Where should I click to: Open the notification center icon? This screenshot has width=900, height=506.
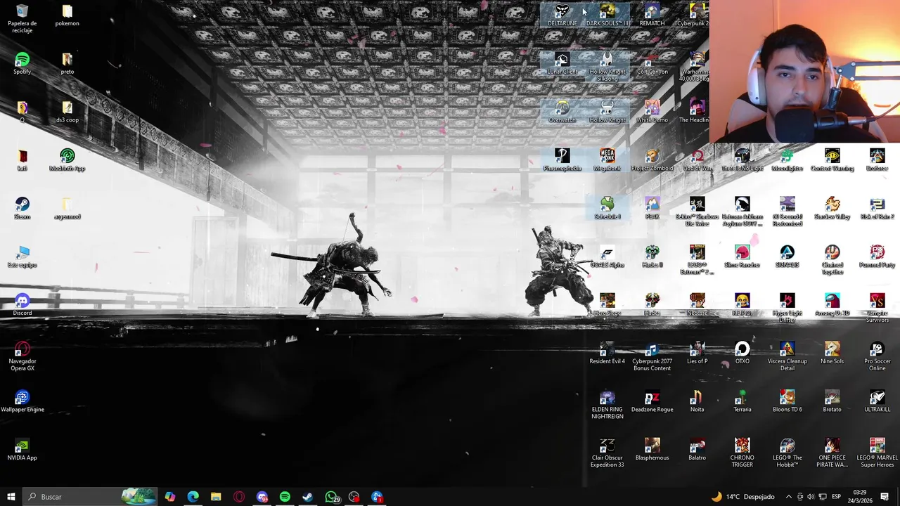[885, 497]
